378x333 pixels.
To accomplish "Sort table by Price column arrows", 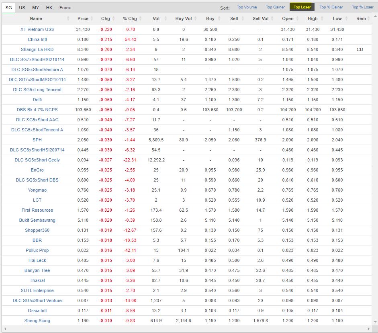I will [x=93, y=18].
